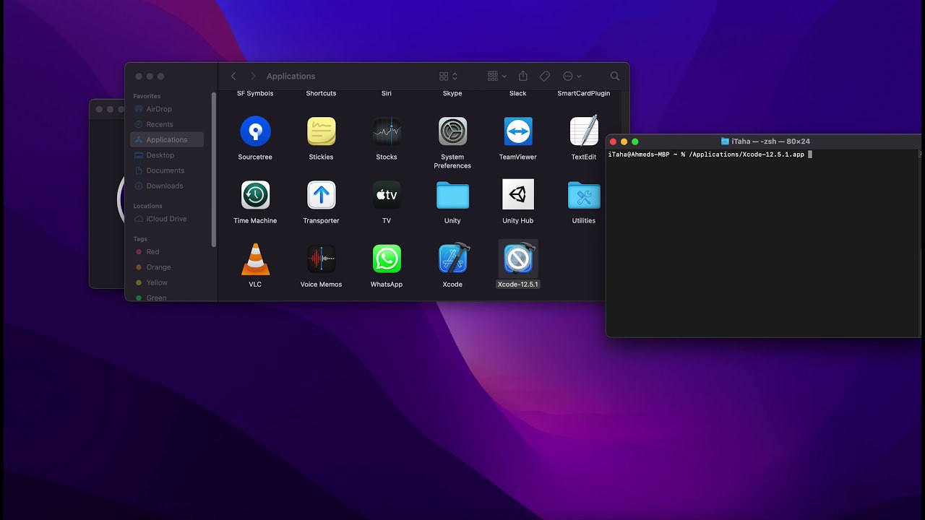Click the Terminal window title text
The height and width of the screenshot is (520, 925).
tap(771, 142)
